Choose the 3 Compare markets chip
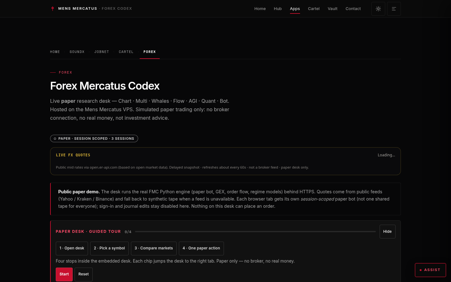This screenshot has width=451, height=282. click(154, 248)
